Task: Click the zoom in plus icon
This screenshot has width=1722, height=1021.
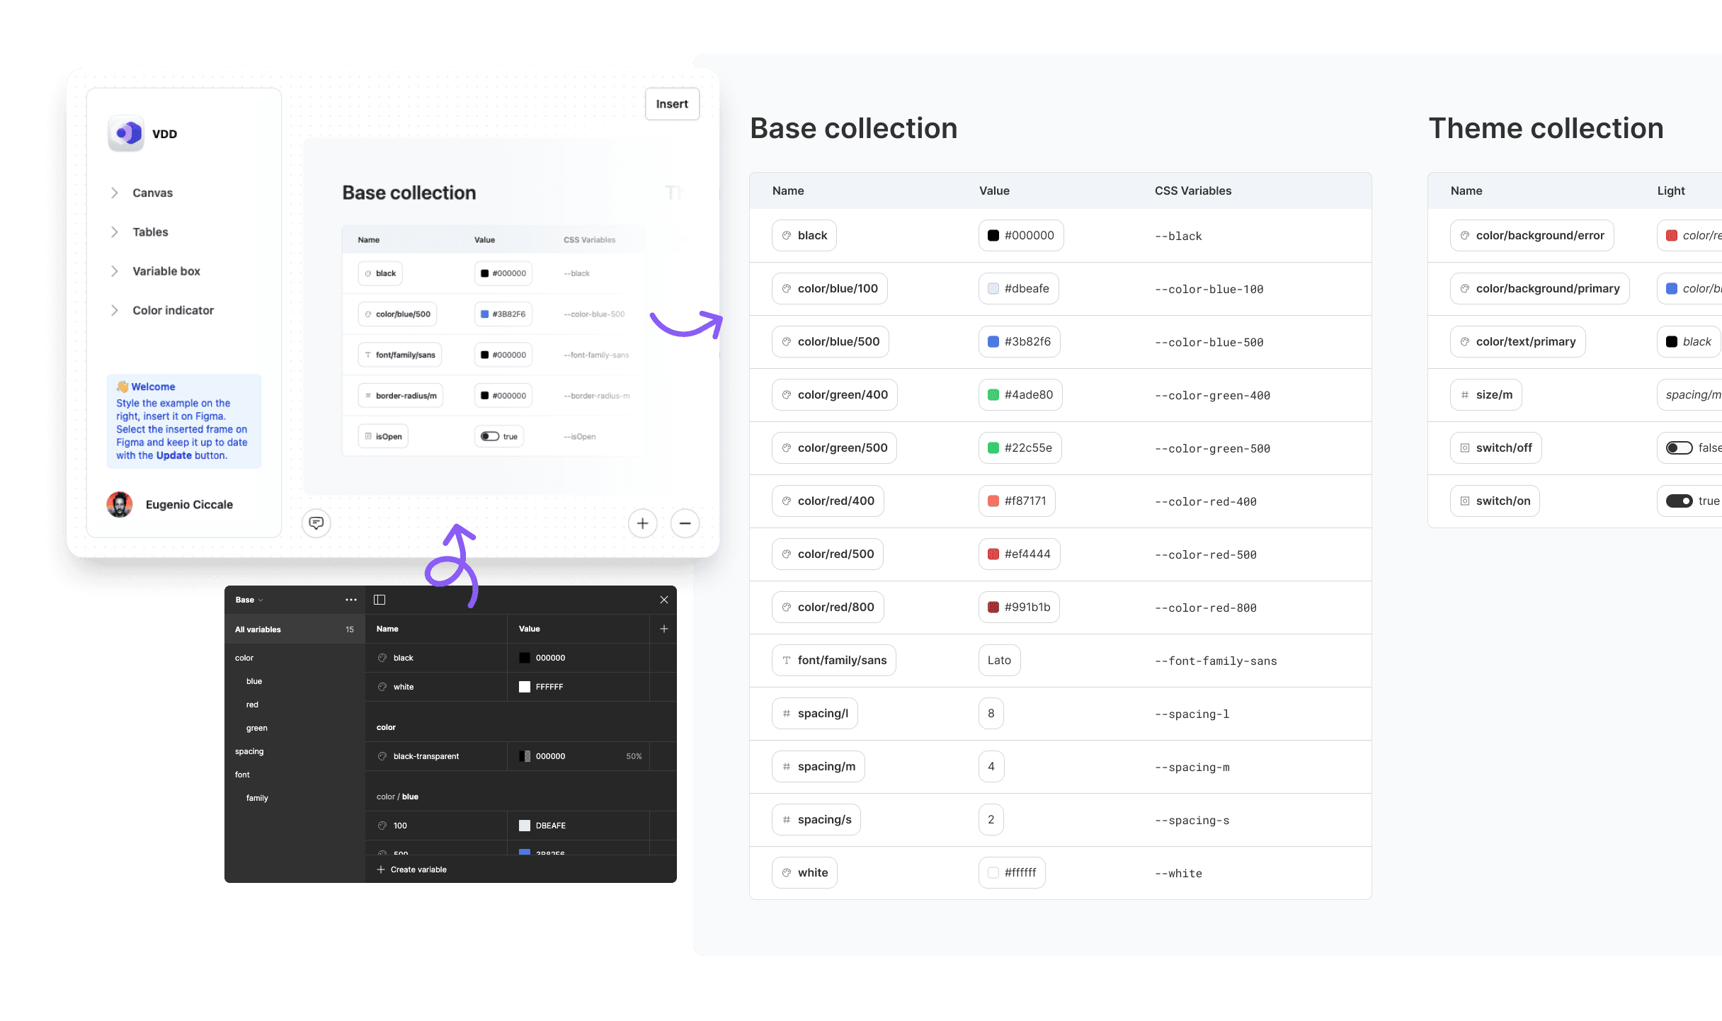Action: point(642,523)
